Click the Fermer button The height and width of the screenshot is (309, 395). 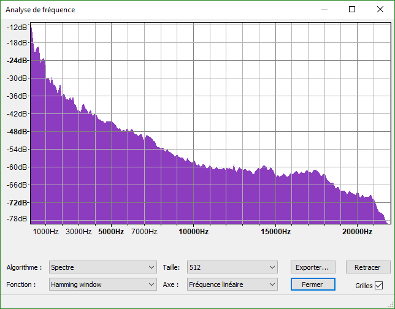(x=313, y=284)
